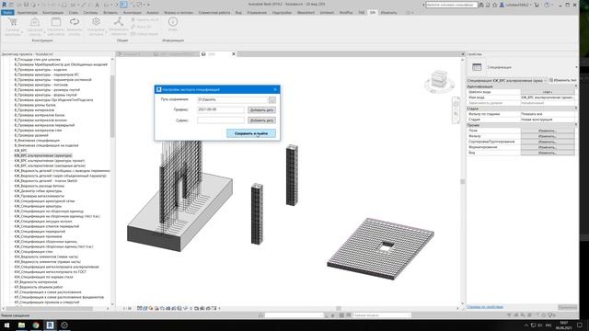589x331 pixels.
Task: Open Windows Start menu
Action: tap(6, 325)
